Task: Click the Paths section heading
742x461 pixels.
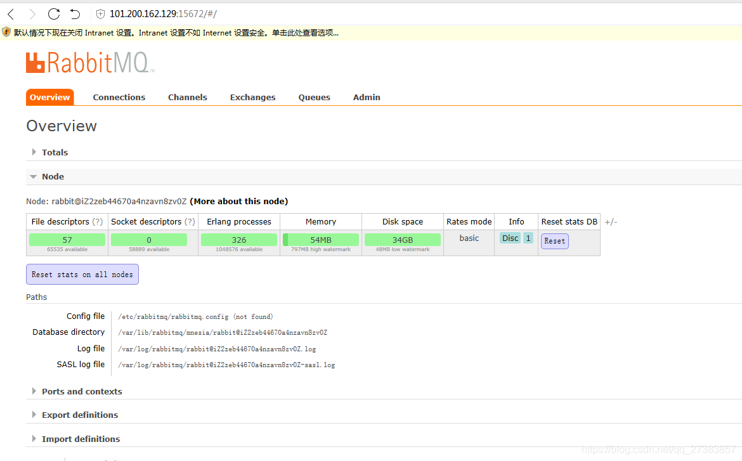Action: pyautogui.click(x=36, y=297)
